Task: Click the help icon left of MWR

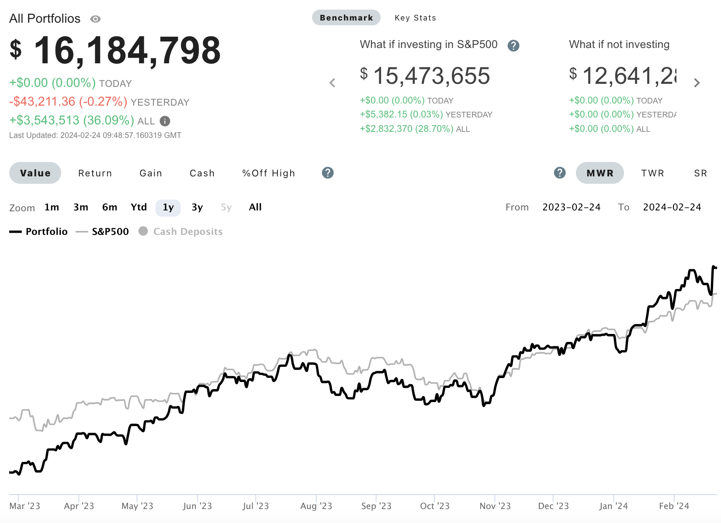Action: click(x=559, y=173)
